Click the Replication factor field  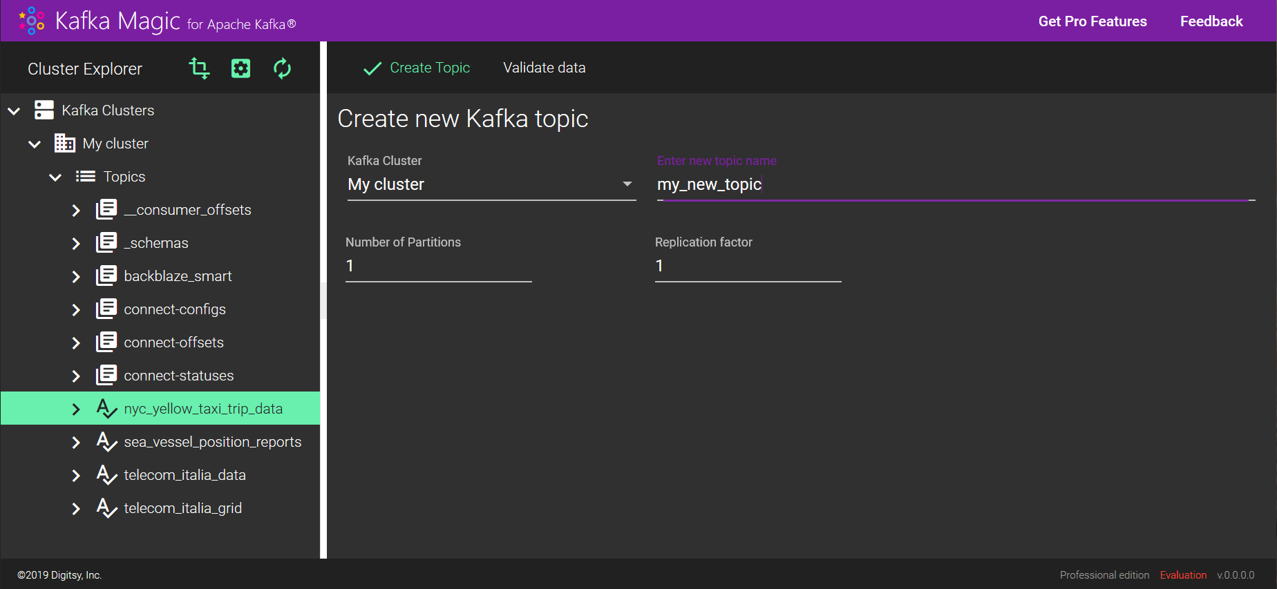[x=748, y=266]
